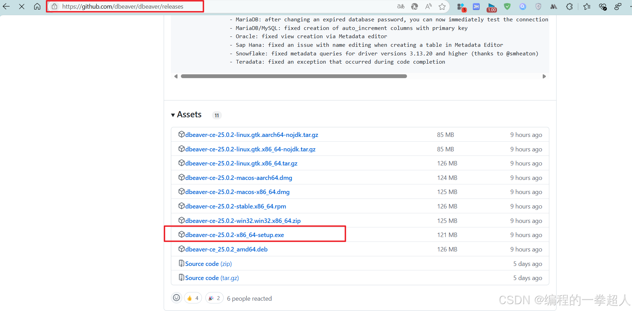The width and height of the screenshot is (632, 311).
Task: Open the browser home page icon
Action: tap(37, 6)
